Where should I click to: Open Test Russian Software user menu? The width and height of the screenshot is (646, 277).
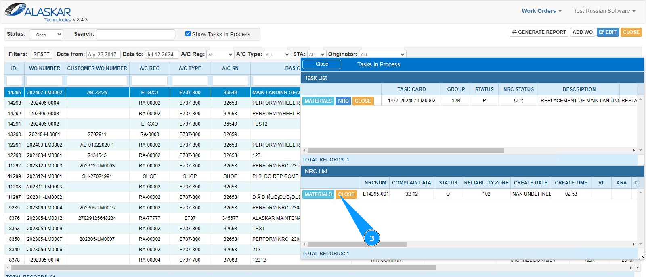coord(604,11)
